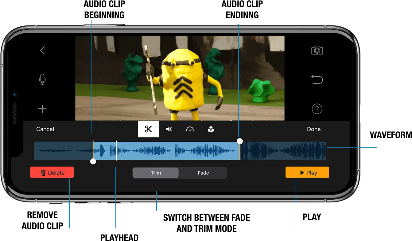Tap the video preview frame
The height and width of the screenshot is (241, 412).
point(180,78)
